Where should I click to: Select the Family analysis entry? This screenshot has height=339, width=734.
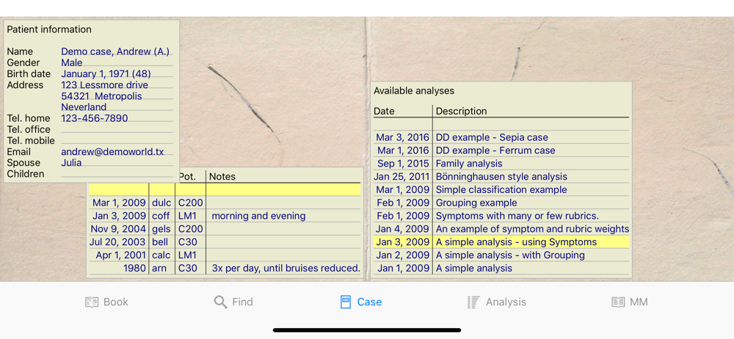[501, 164]
